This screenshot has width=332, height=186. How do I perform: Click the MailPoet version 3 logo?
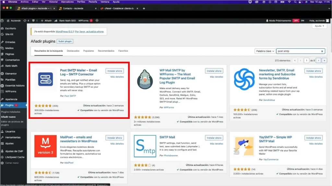tap(45, 146)
